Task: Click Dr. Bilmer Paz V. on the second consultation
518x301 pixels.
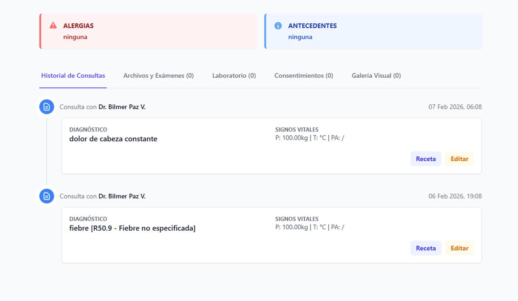Action: tap(122, 196)
